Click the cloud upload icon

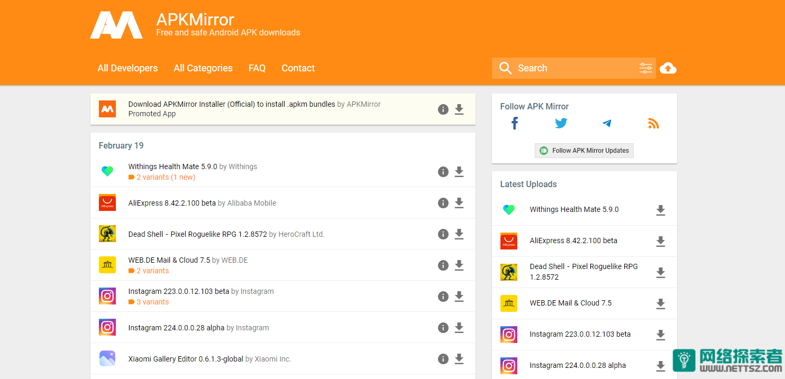pyautogui.click(x=668, y=68)
